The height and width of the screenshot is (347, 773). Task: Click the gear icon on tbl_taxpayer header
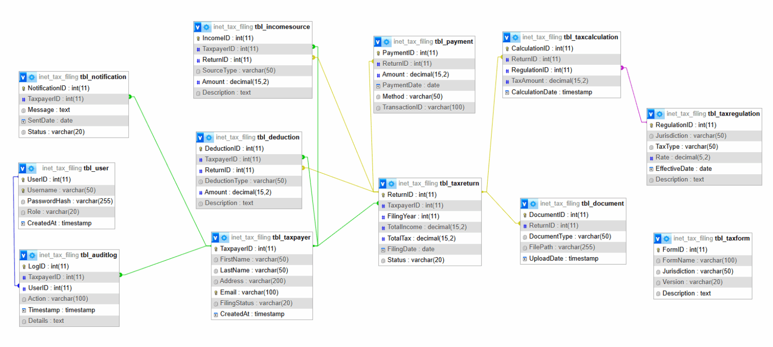coord(223,237)
